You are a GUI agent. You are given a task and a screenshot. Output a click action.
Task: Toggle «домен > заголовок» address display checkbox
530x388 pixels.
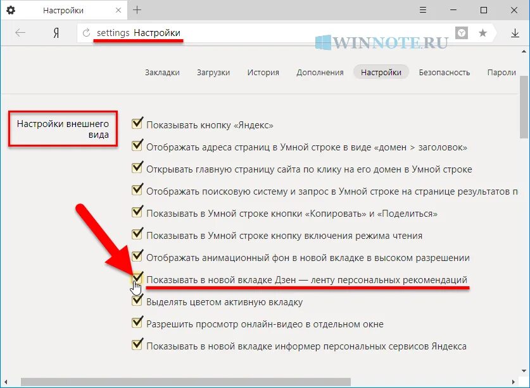pos(137,146)
